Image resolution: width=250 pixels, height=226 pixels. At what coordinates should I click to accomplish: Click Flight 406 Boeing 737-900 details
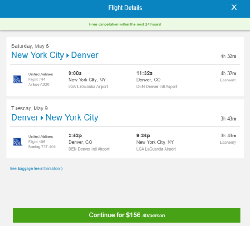(x=42, y=141)
